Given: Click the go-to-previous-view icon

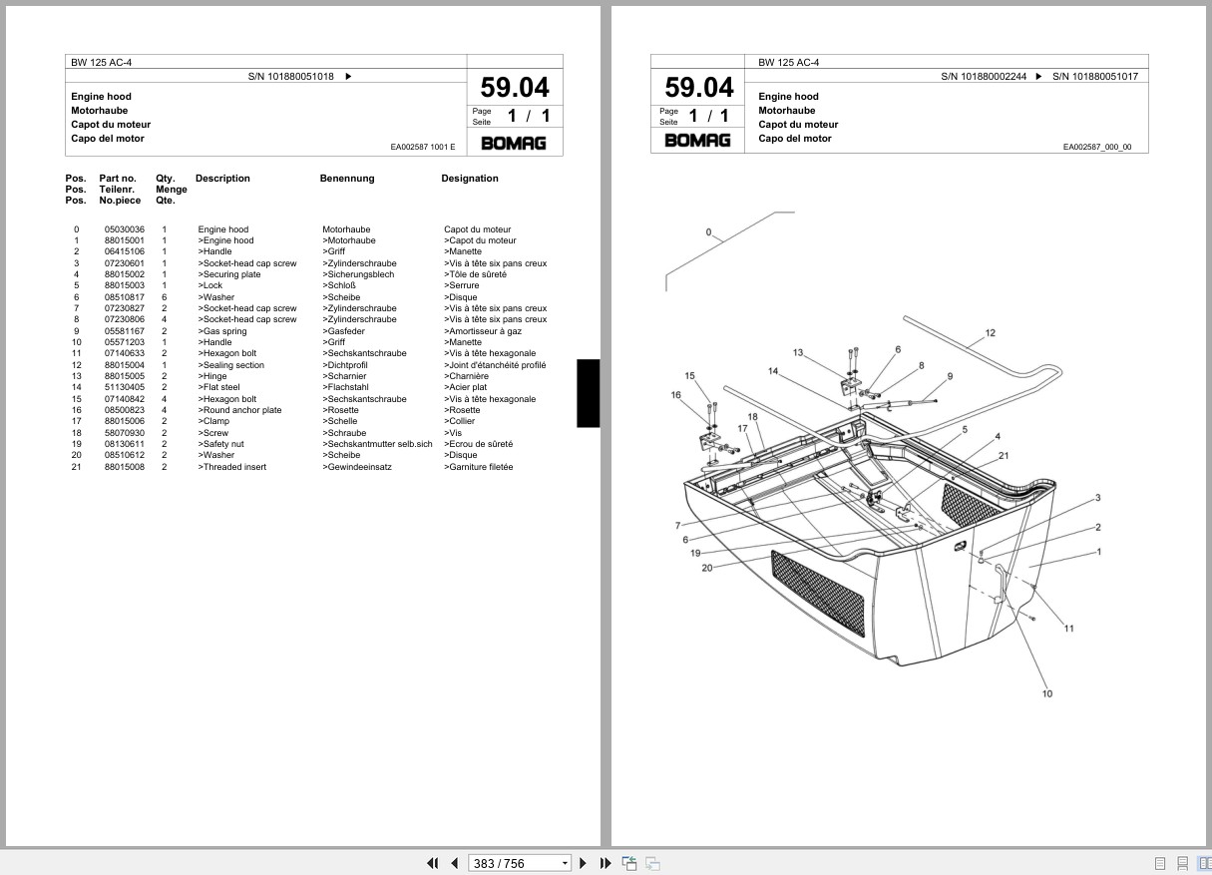Looking at the screenshot, I should (629, 863).
